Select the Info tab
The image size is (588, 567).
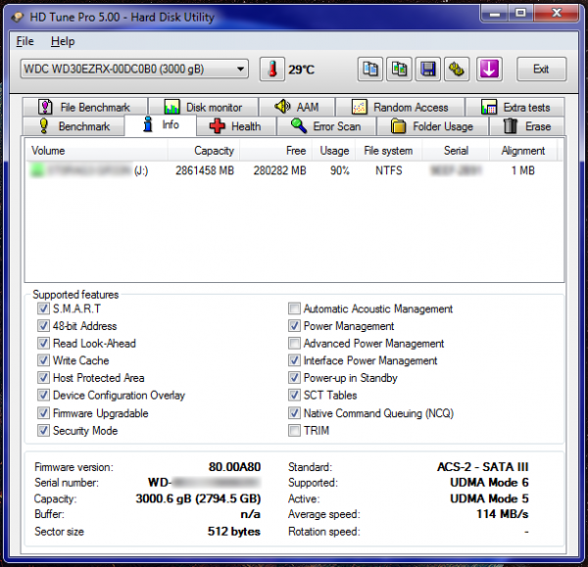161,124
